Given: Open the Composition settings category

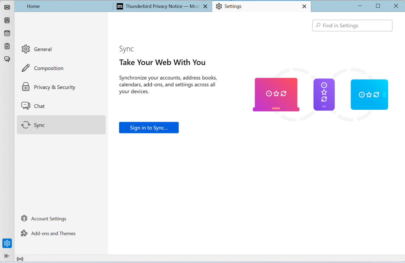Looking at the screenshot, I should coord(49,68).
